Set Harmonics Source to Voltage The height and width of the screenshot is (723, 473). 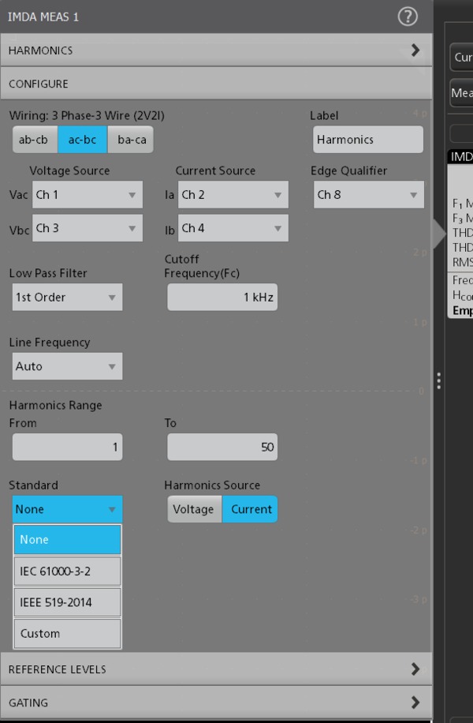(x=195, y=509)
